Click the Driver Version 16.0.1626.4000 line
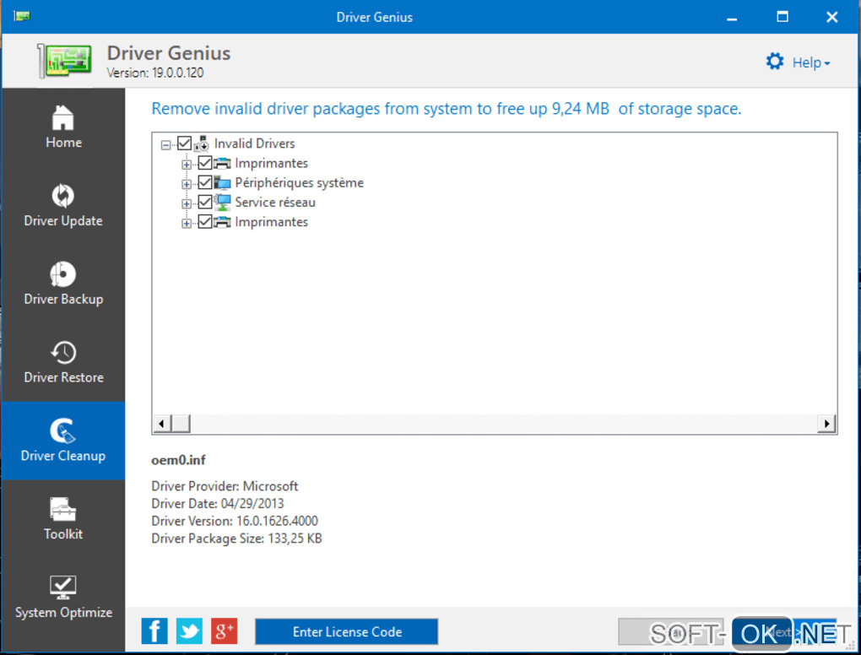The image size is (861, 655). pyautogui.click(x=235, y=521)
